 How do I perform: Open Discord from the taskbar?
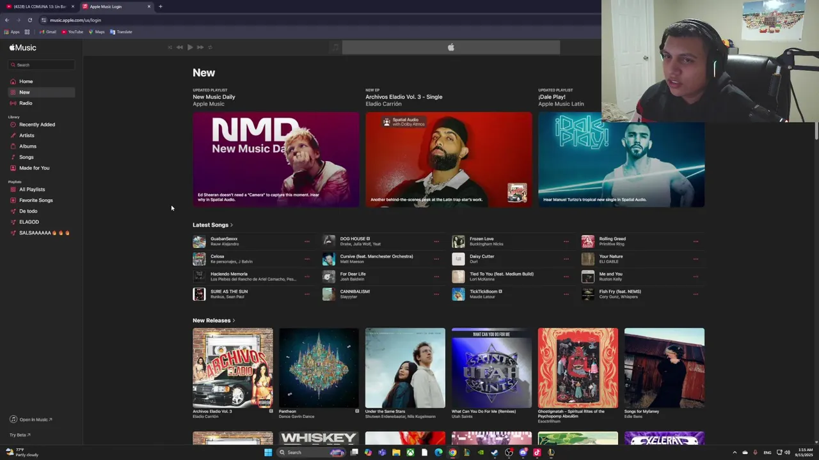pyautogui.click(x=523, y=452)
